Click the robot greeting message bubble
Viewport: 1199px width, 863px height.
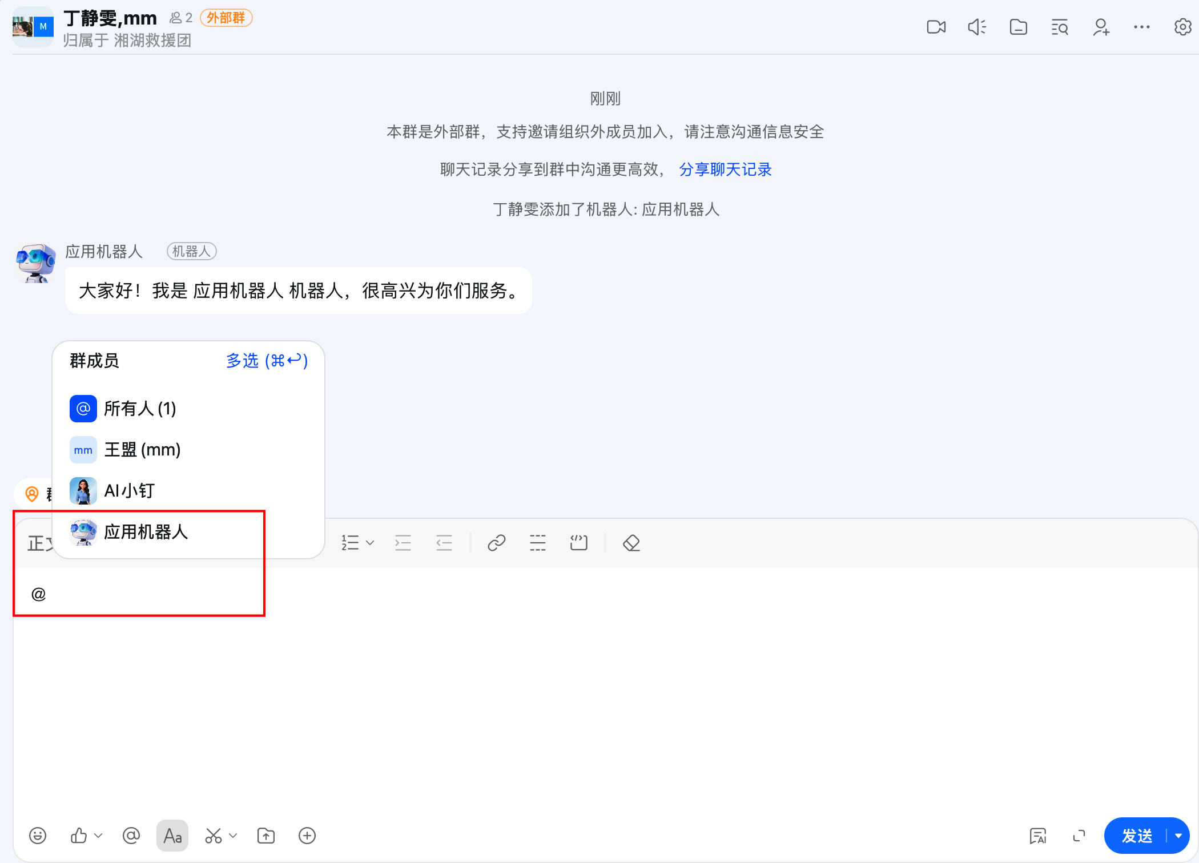299,291
